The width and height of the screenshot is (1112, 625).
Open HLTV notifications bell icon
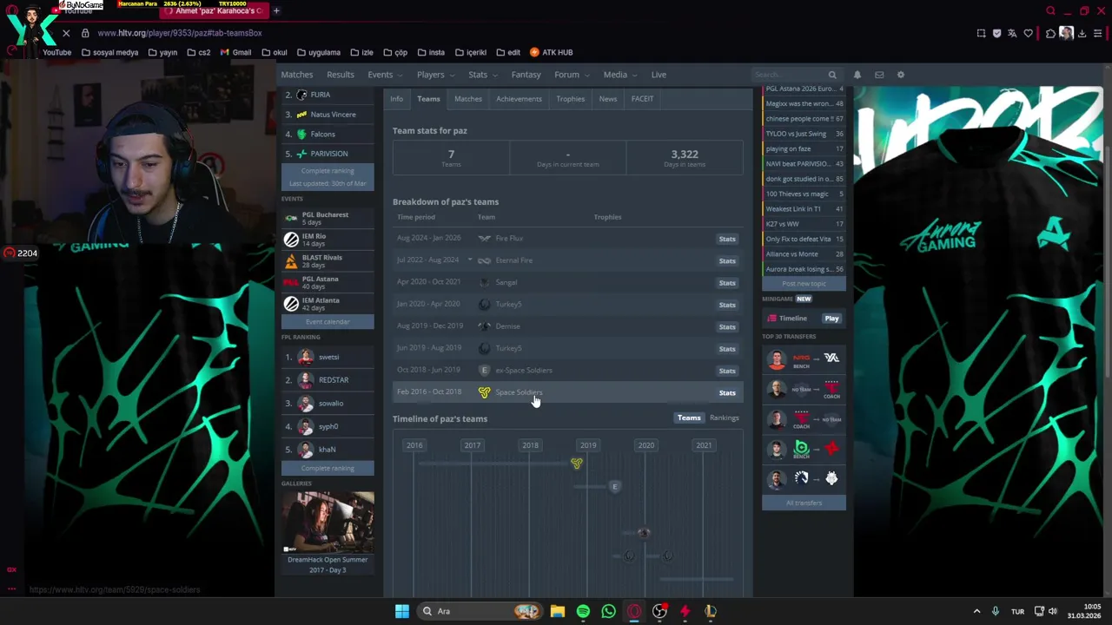click(857, 75)
